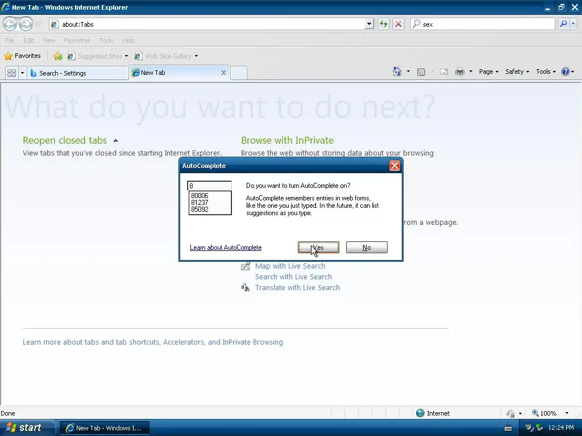Click the AutoComplete sample field with 8
Viewport: 582px width, 436px height.
coord(210,186)
